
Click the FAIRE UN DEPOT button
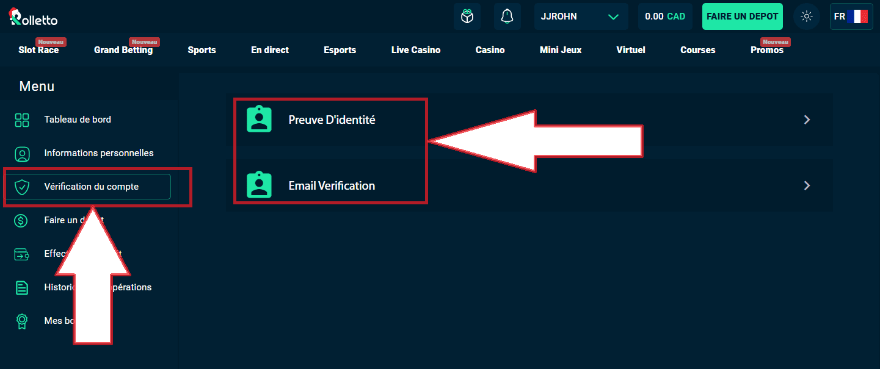[742, 16]
